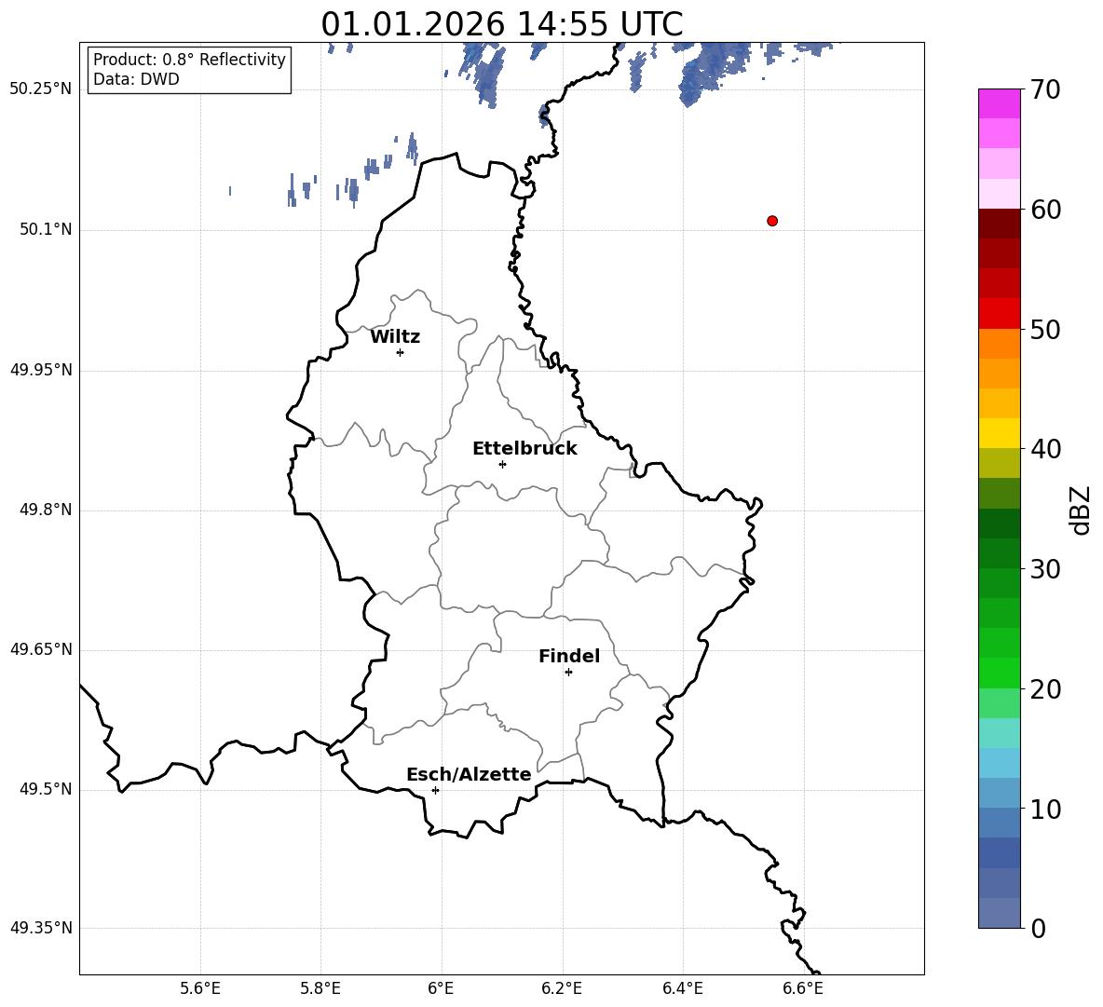
Task: Click the Esch/Alzette city label
Action: click(469, 774)
